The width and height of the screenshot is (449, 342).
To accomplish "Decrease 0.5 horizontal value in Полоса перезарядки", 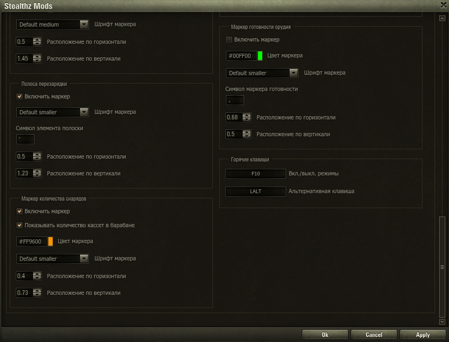I will 37,159.
